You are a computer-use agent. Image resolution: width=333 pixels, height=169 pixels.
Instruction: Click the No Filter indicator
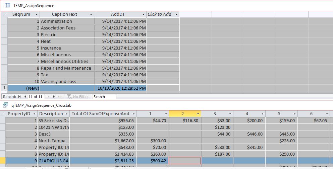point(77,97)
